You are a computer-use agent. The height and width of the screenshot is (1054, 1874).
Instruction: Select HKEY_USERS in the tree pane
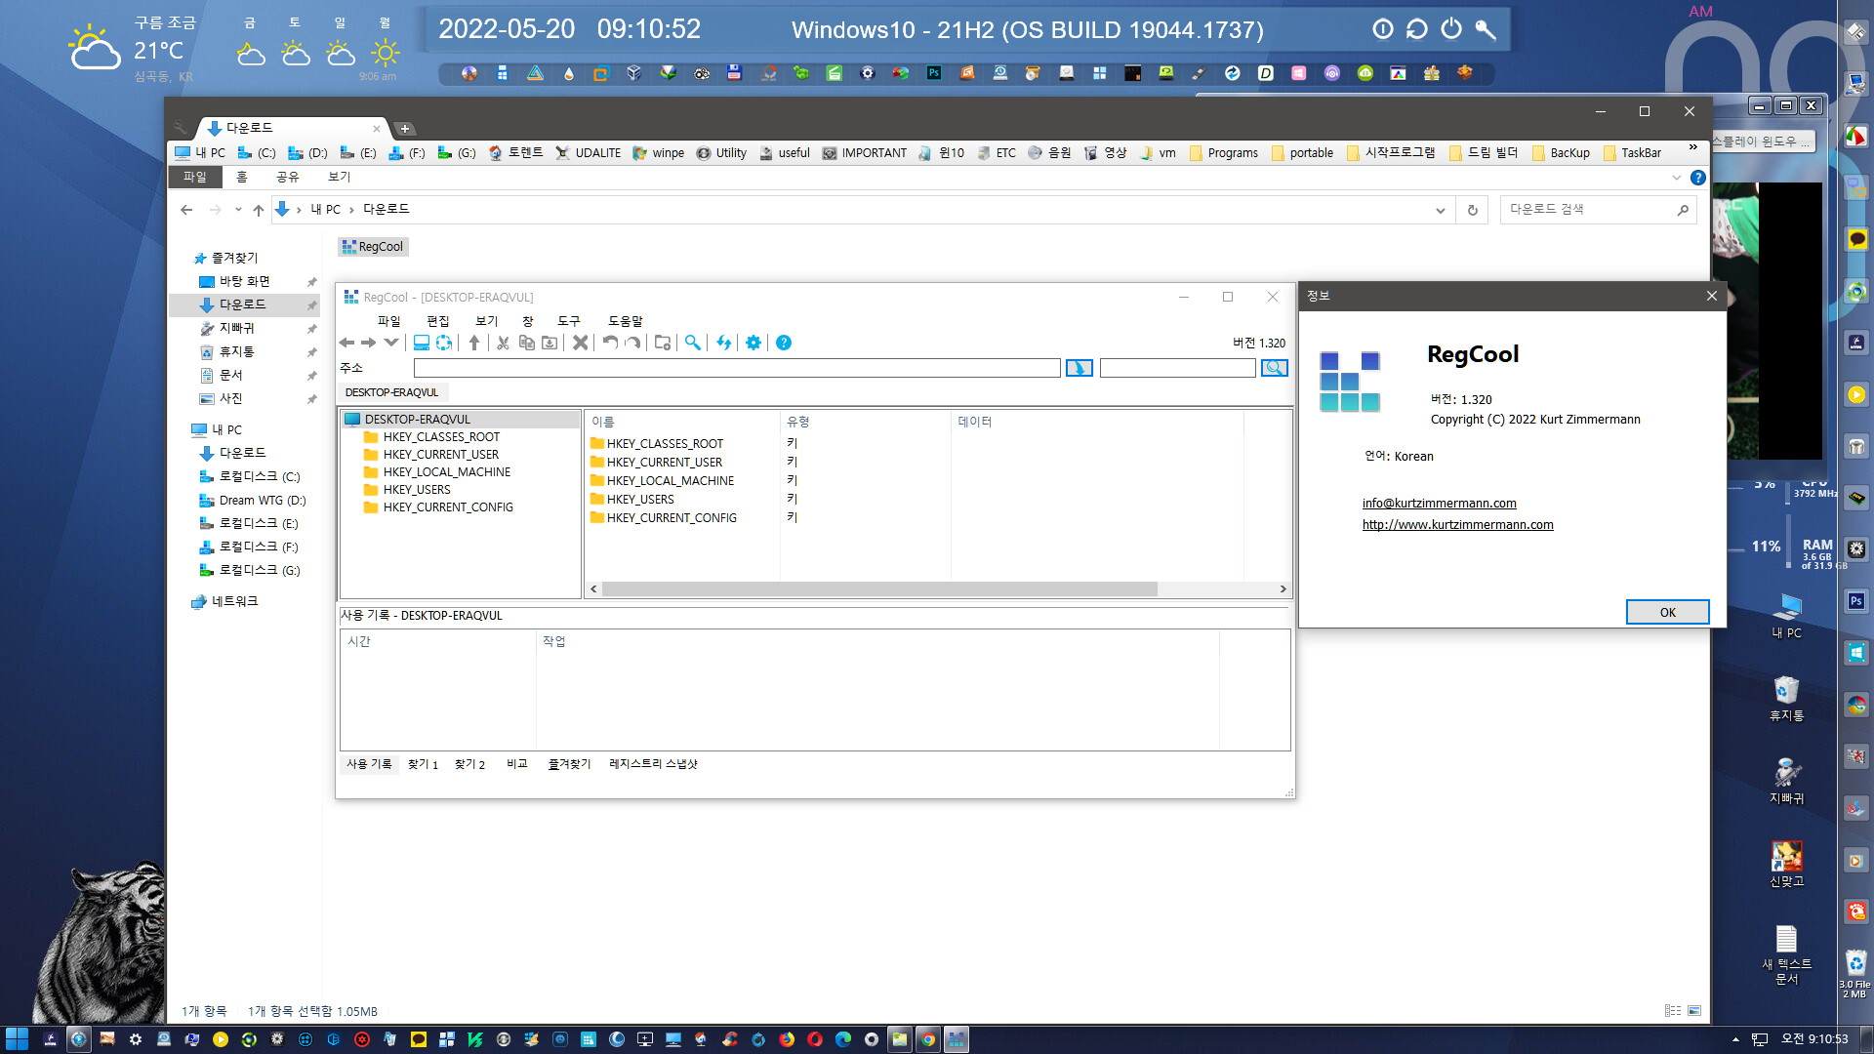(x=417, y=490)
